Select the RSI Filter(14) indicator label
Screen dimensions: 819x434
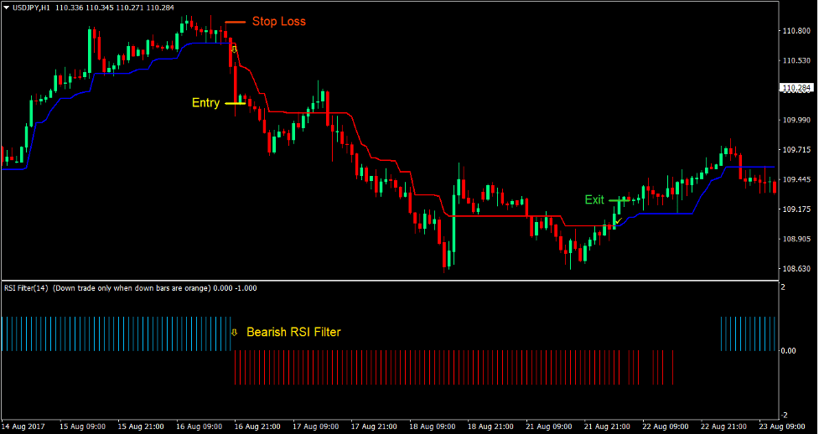tap(26, 288)
